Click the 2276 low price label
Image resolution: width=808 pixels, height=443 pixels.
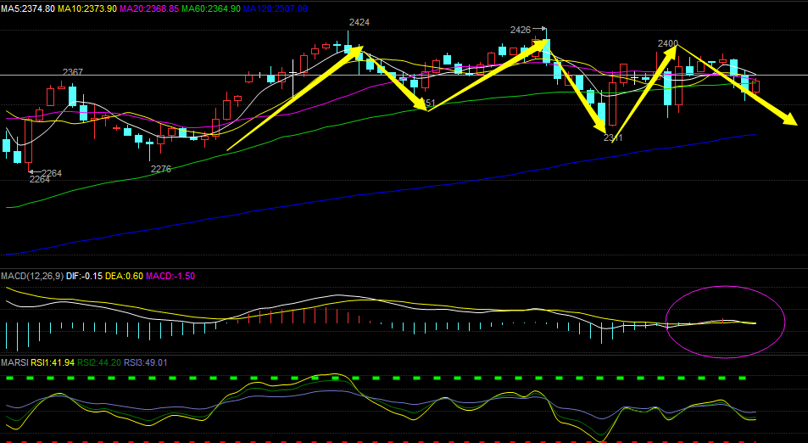click(x=161, y=169)
